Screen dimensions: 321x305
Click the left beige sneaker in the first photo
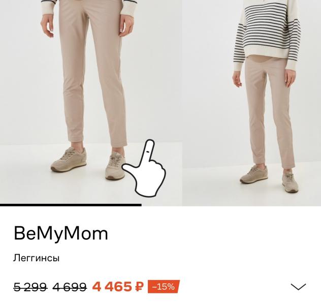point(69,159)
